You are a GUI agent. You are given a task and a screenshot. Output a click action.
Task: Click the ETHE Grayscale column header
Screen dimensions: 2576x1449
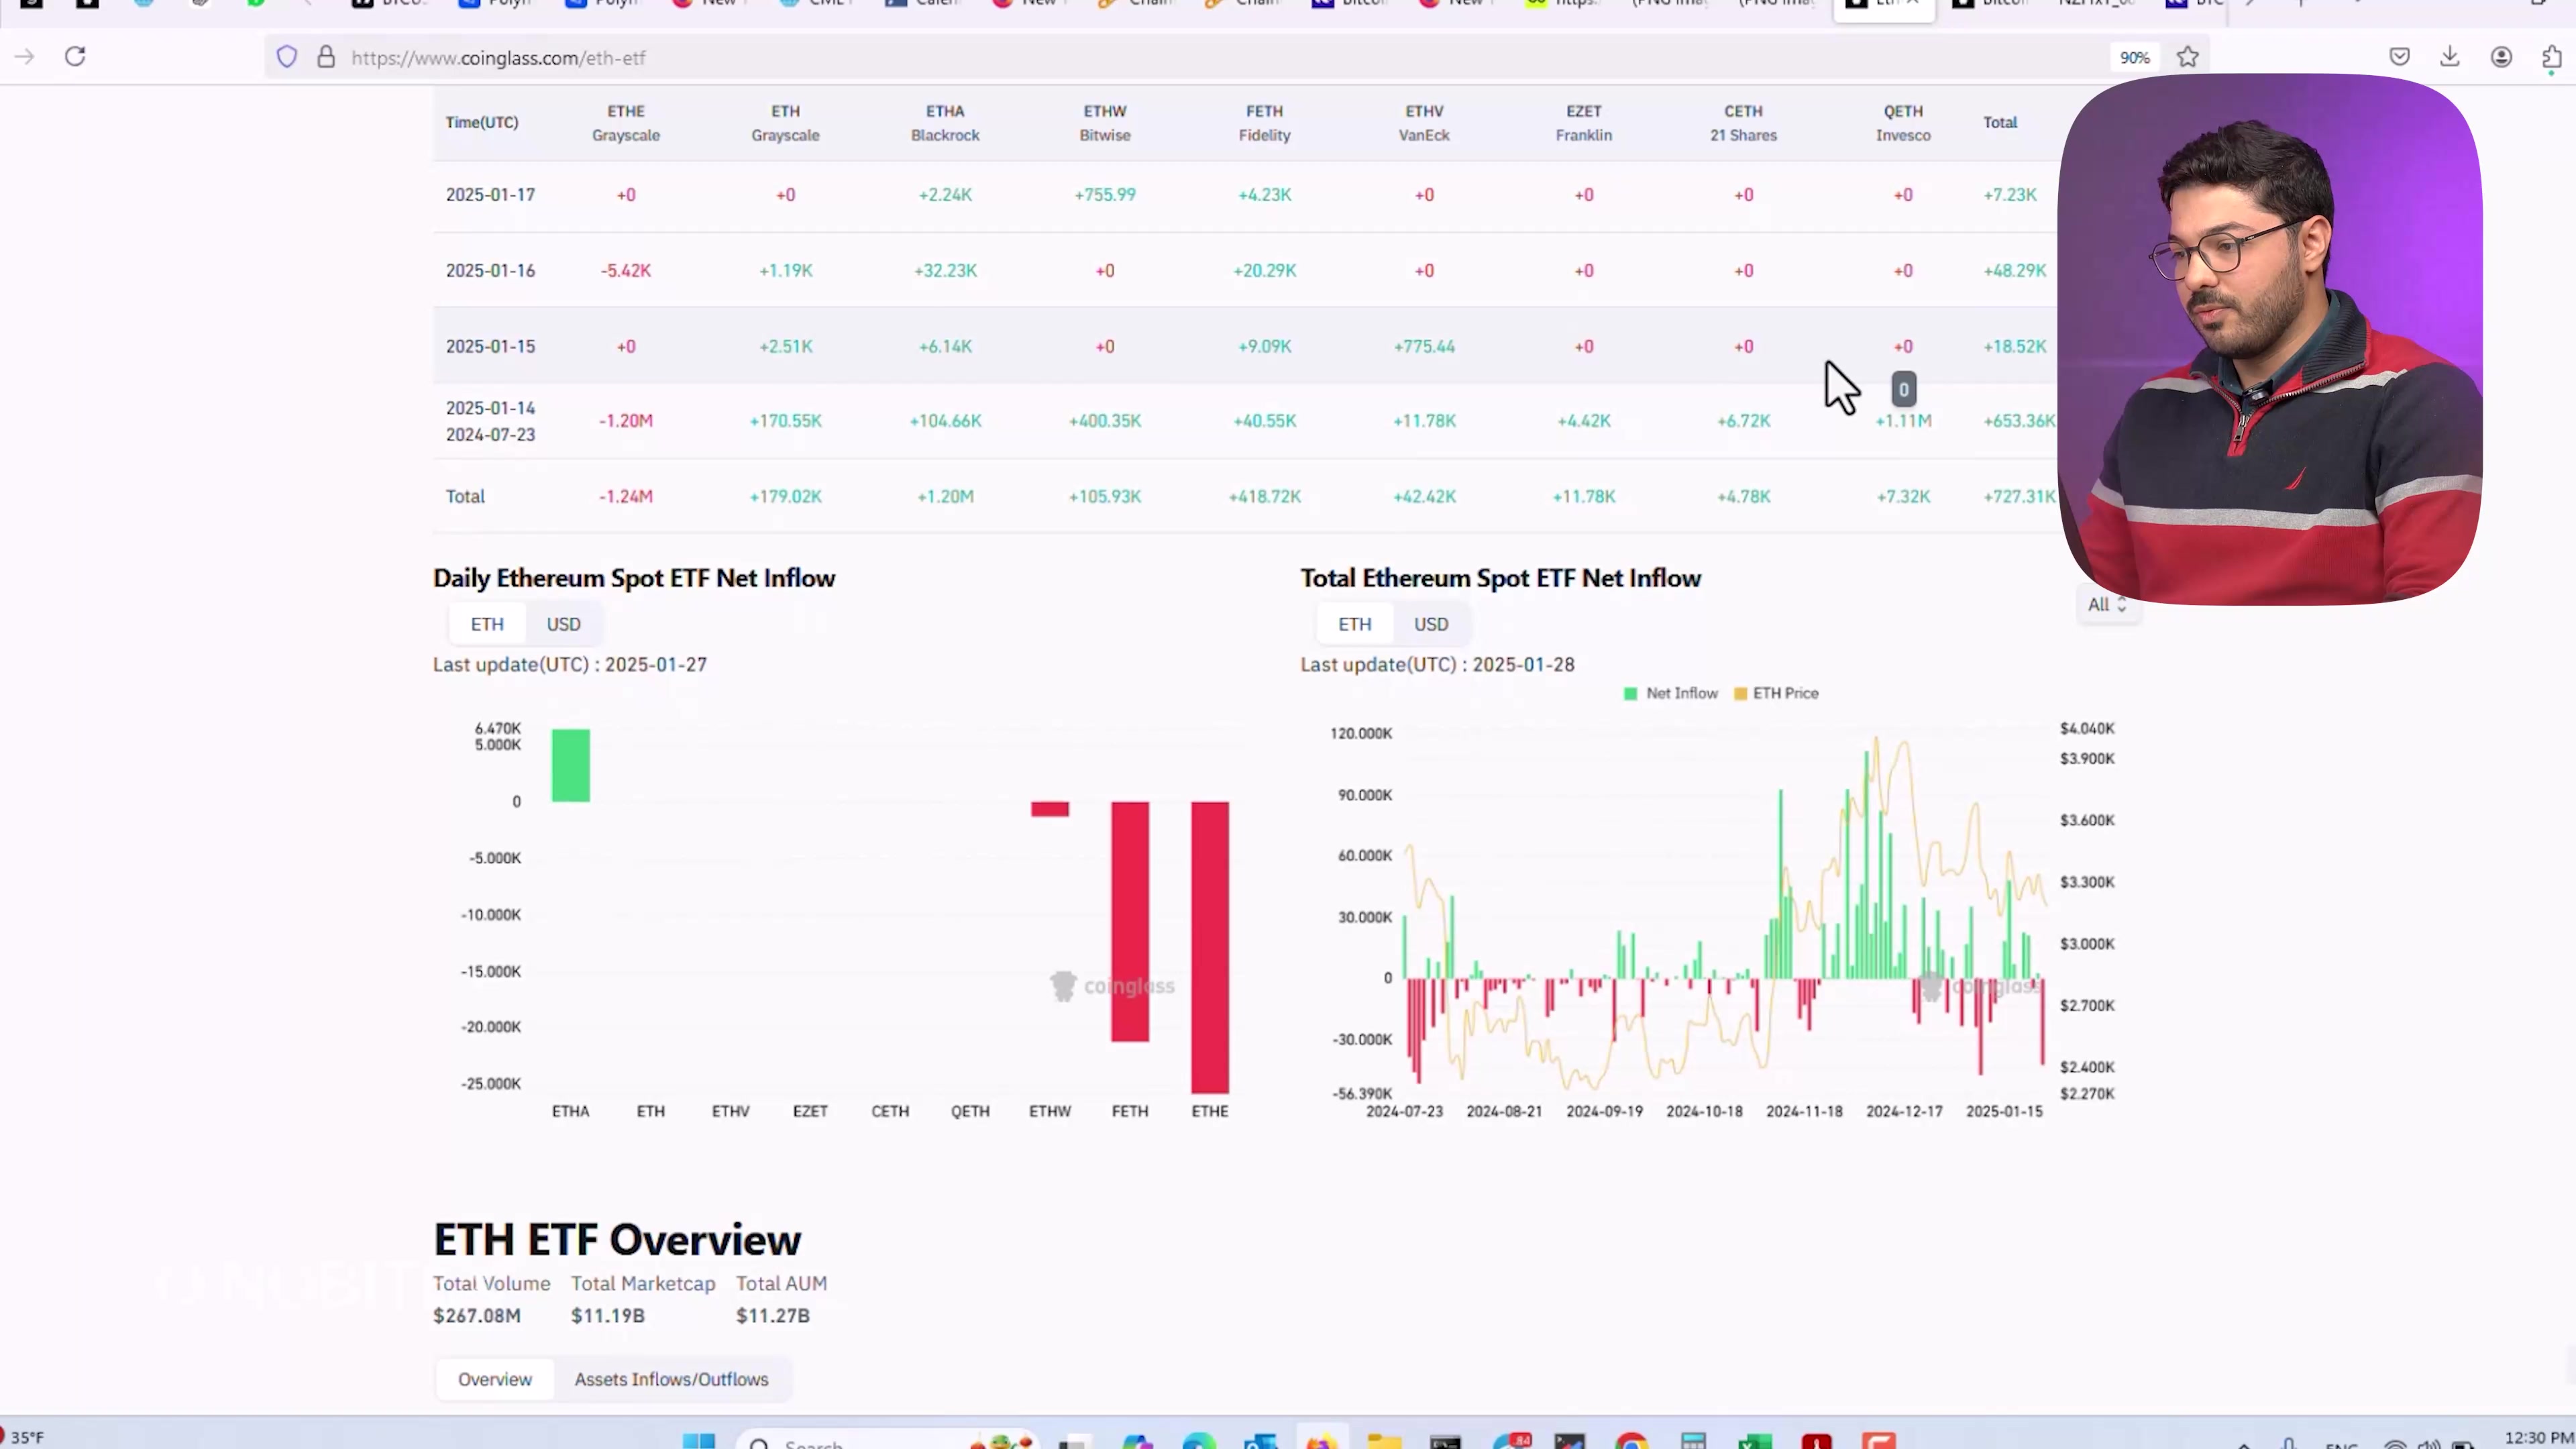(x=626, y=123)
